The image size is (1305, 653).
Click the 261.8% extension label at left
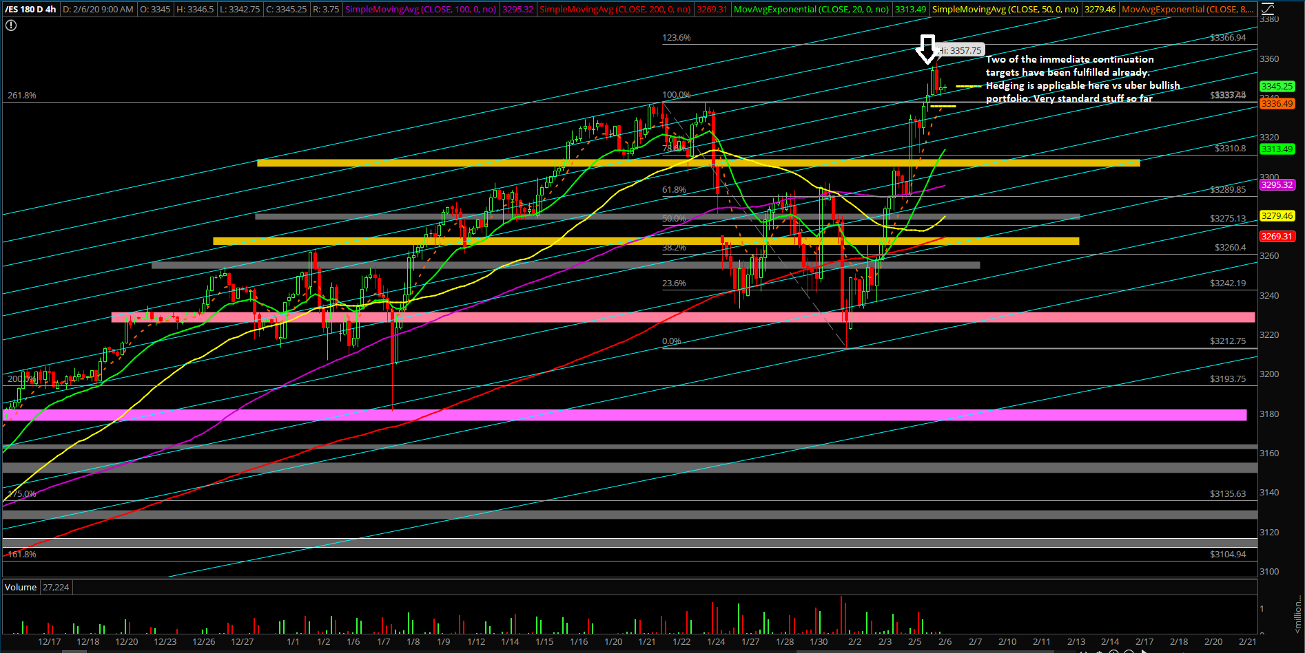point(22,96)
